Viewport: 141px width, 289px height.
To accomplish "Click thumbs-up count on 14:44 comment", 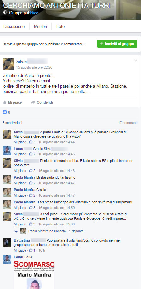I will pyautogui.click(x=32, y=142).
